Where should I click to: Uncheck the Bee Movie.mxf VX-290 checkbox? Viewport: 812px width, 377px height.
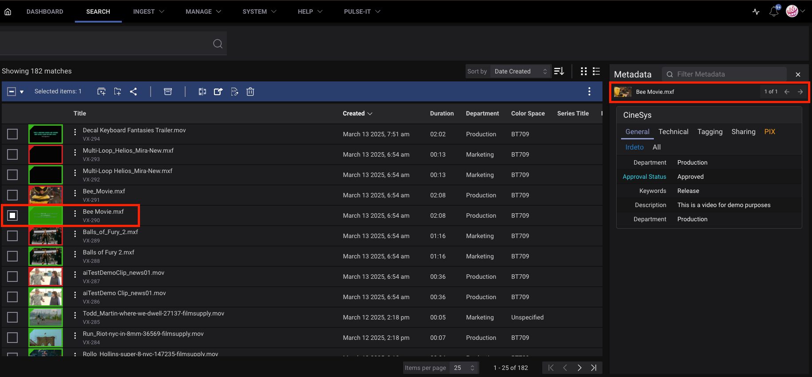pos(12,215)
